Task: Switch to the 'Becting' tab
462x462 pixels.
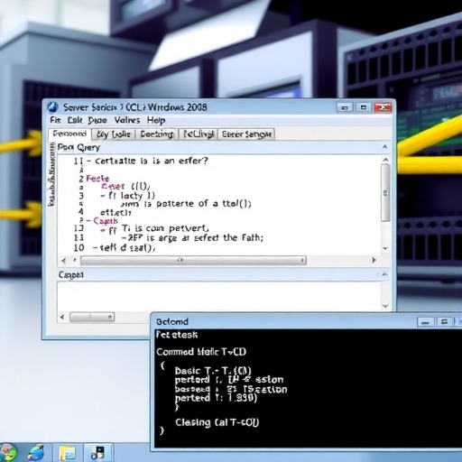Action: [x=157, y=134]
